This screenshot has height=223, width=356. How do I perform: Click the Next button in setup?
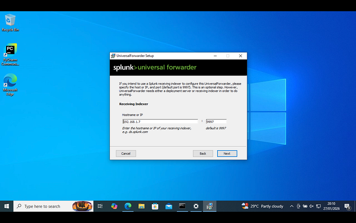227,153
